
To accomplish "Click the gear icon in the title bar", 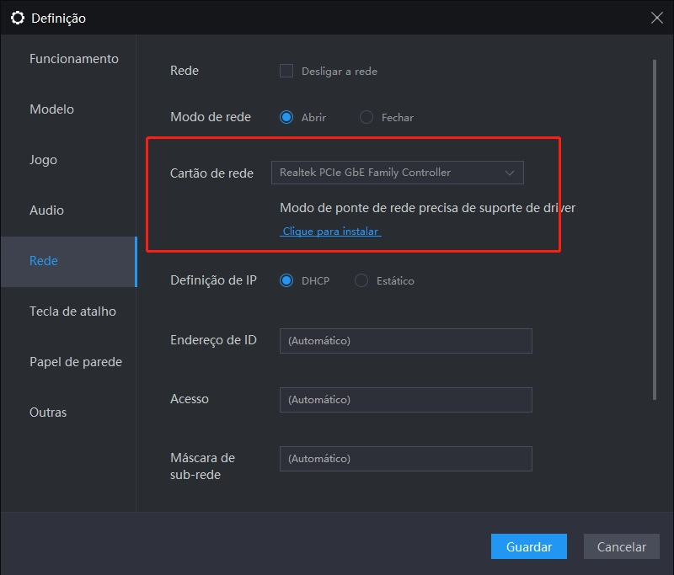I will (18, 17).
